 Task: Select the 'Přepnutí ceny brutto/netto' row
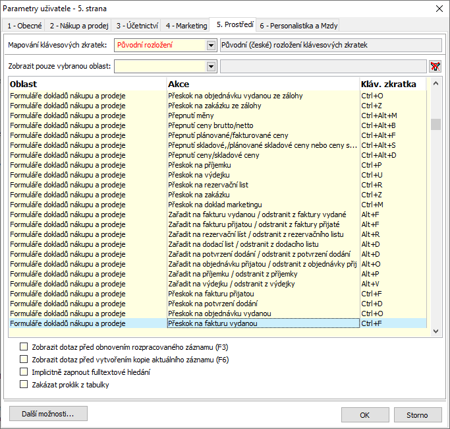(x=218, y=125)
